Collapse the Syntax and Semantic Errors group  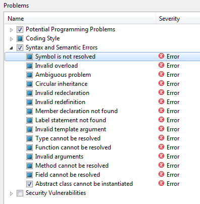[11, 48]
